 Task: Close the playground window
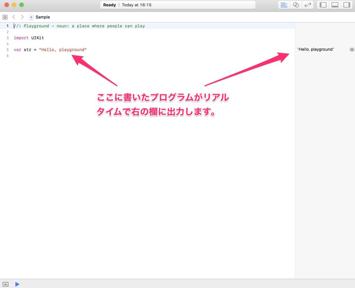tap(7, 5)
